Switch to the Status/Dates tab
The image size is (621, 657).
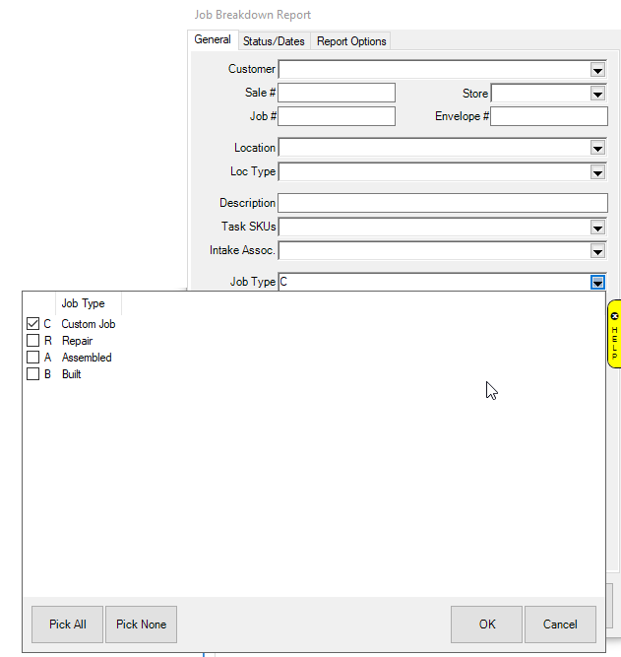pos(275,41)
